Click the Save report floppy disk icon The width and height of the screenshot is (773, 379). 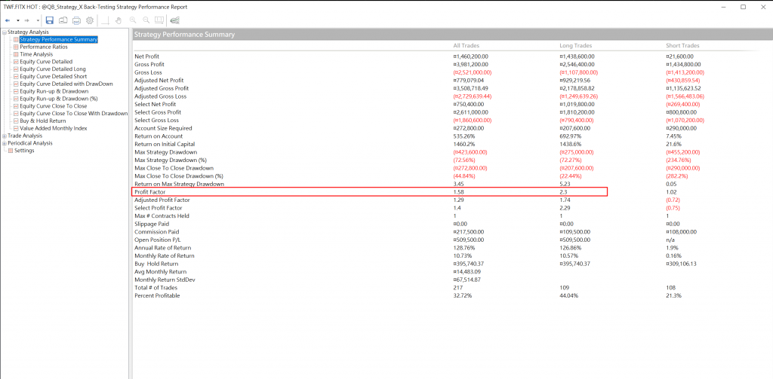tap(50, 19)
